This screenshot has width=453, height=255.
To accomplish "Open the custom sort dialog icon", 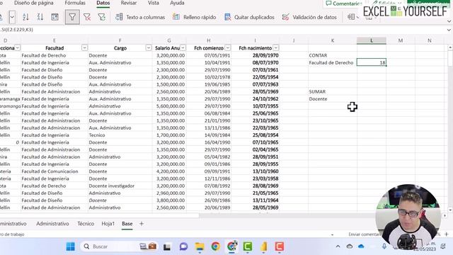I will point(55,17).
